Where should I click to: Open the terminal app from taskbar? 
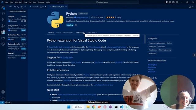click(116, 107)
